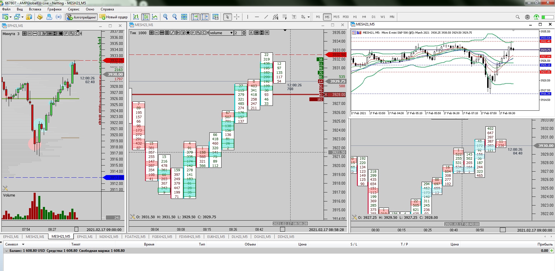Click the volume stepper arrows in MESH21,M1 toolbar
The width and height of the screenshot is (555, 271).
[244, 33]
